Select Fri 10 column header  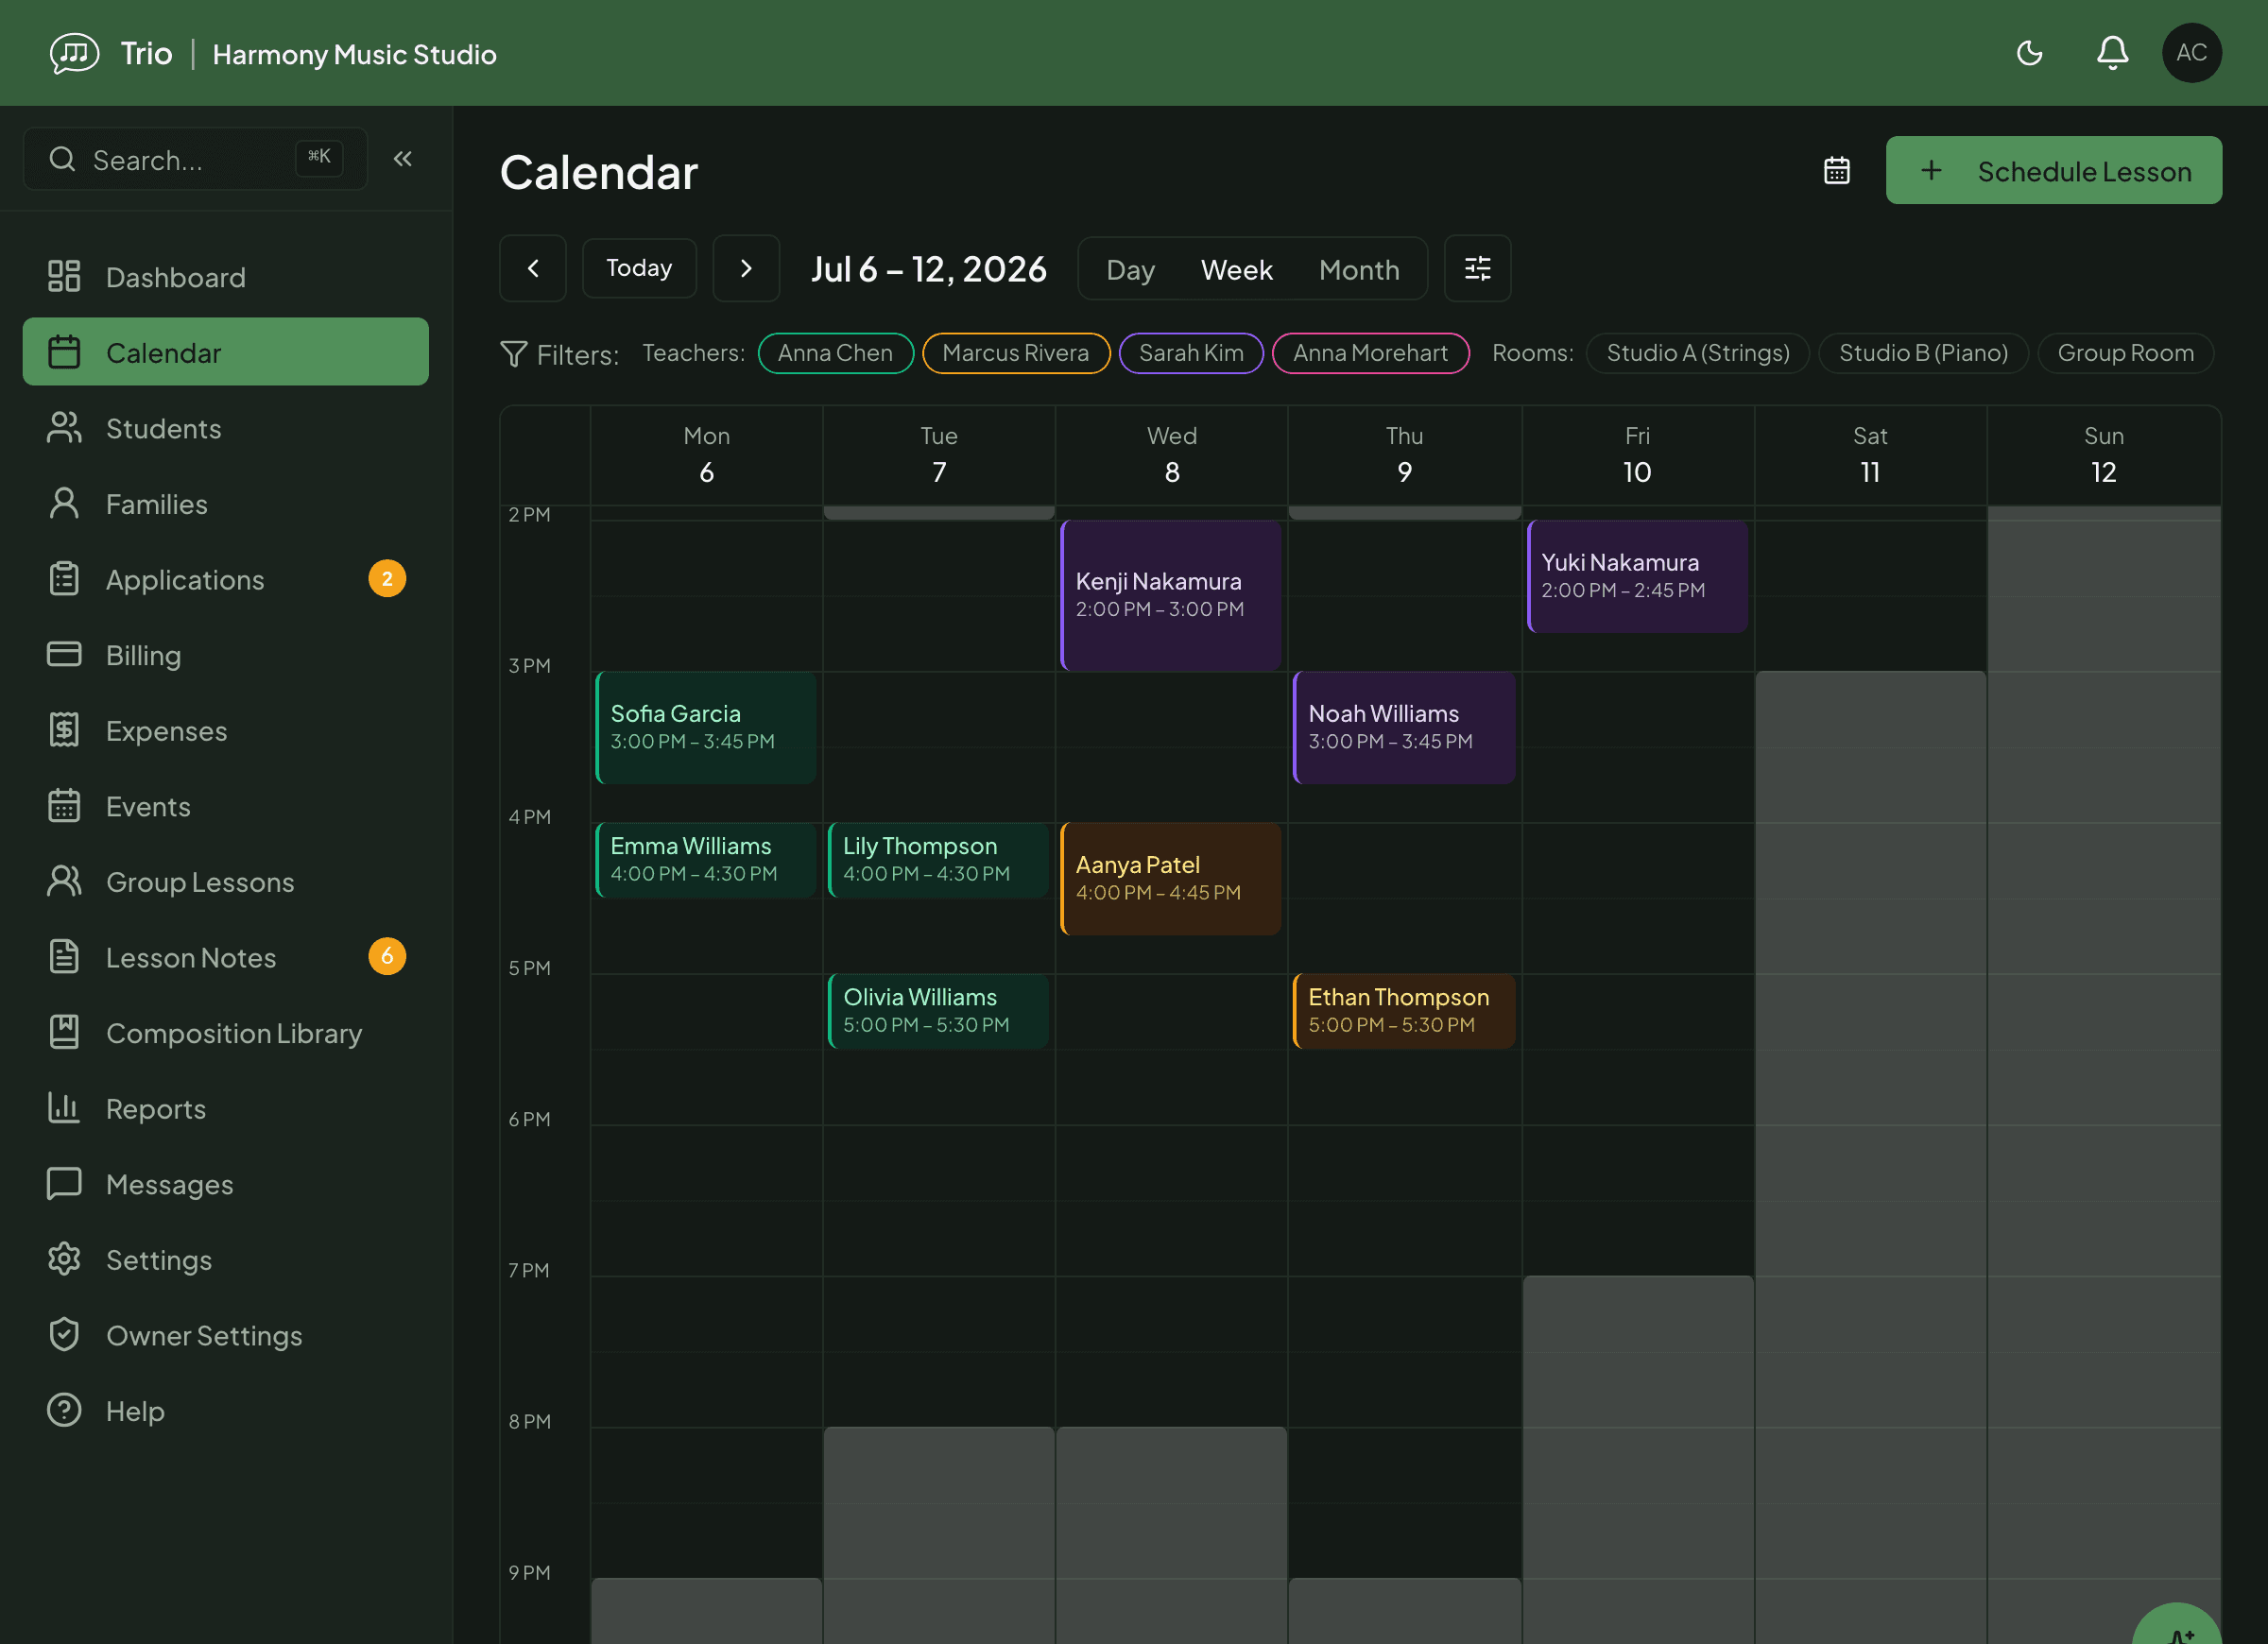click(1637, 455)
